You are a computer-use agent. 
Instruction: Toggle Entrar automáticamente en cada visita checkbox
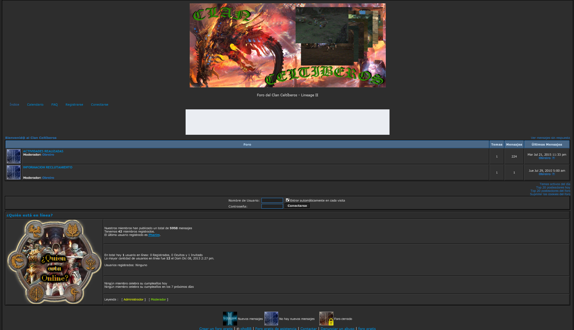pos(288,200)
